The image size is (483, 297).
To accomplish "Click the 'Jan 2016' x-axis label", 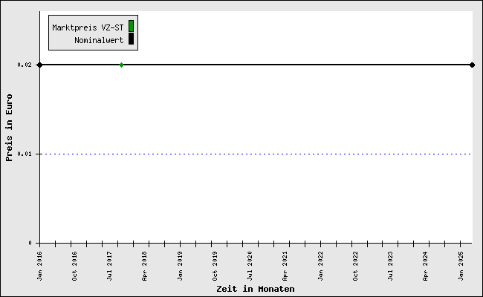I will click(39, 266).
